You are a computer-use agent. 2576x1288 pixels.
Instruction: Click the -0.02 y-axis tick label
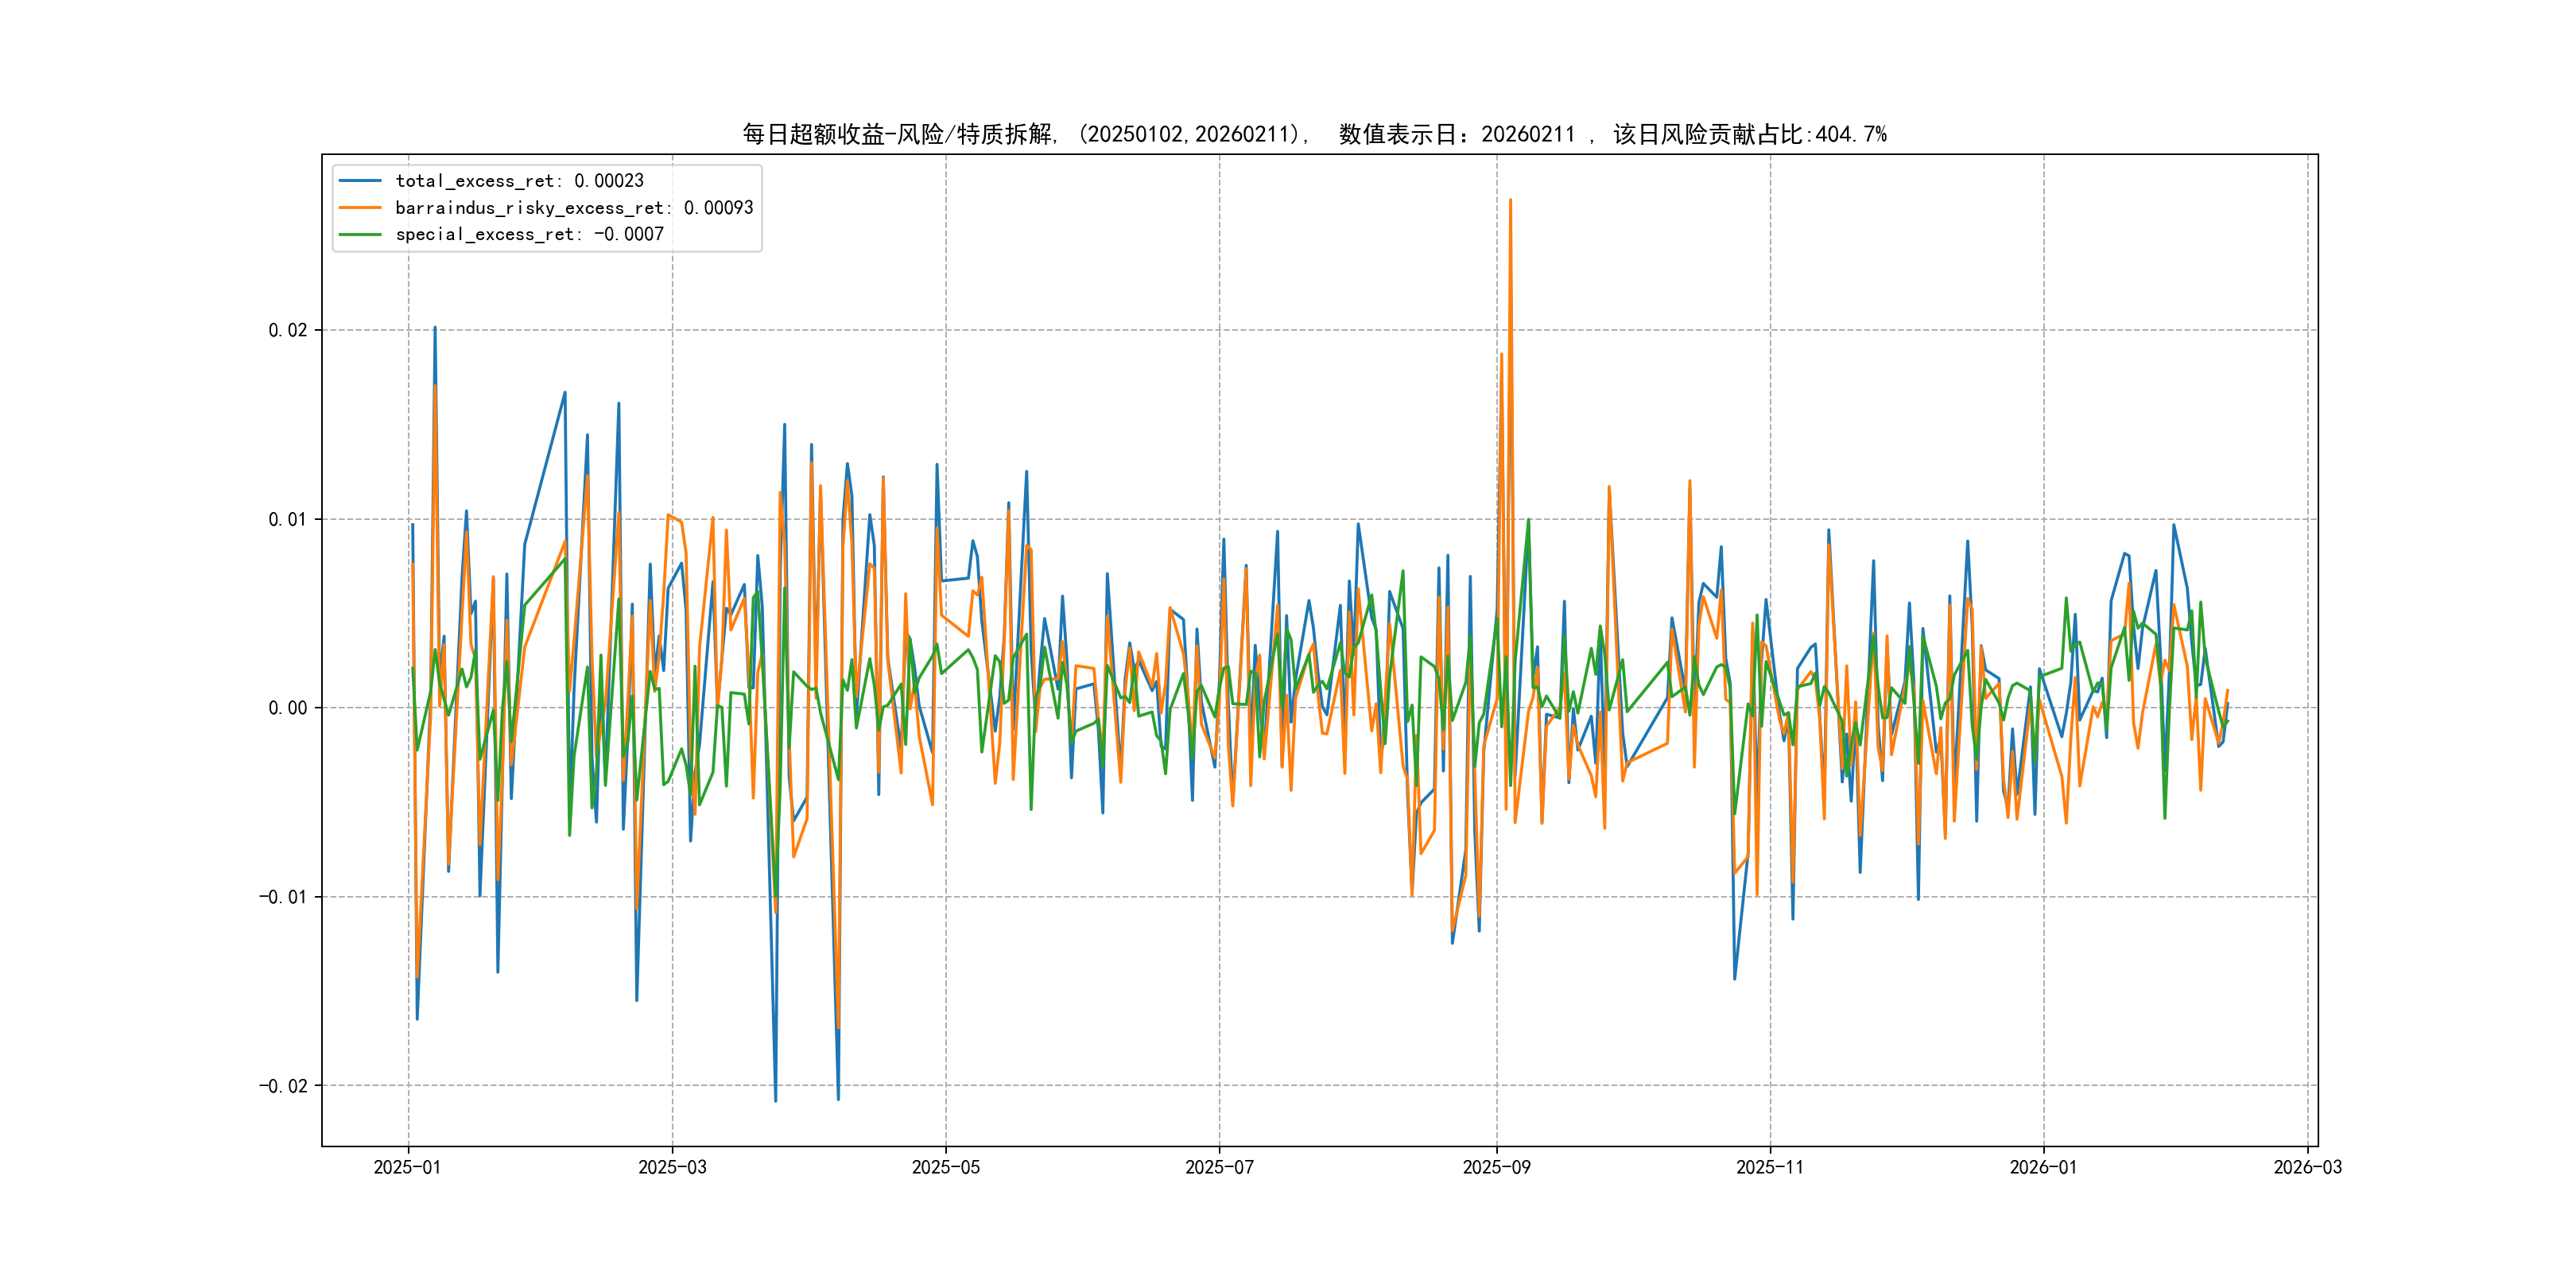pyautogui.click(x=283, y=1086)
